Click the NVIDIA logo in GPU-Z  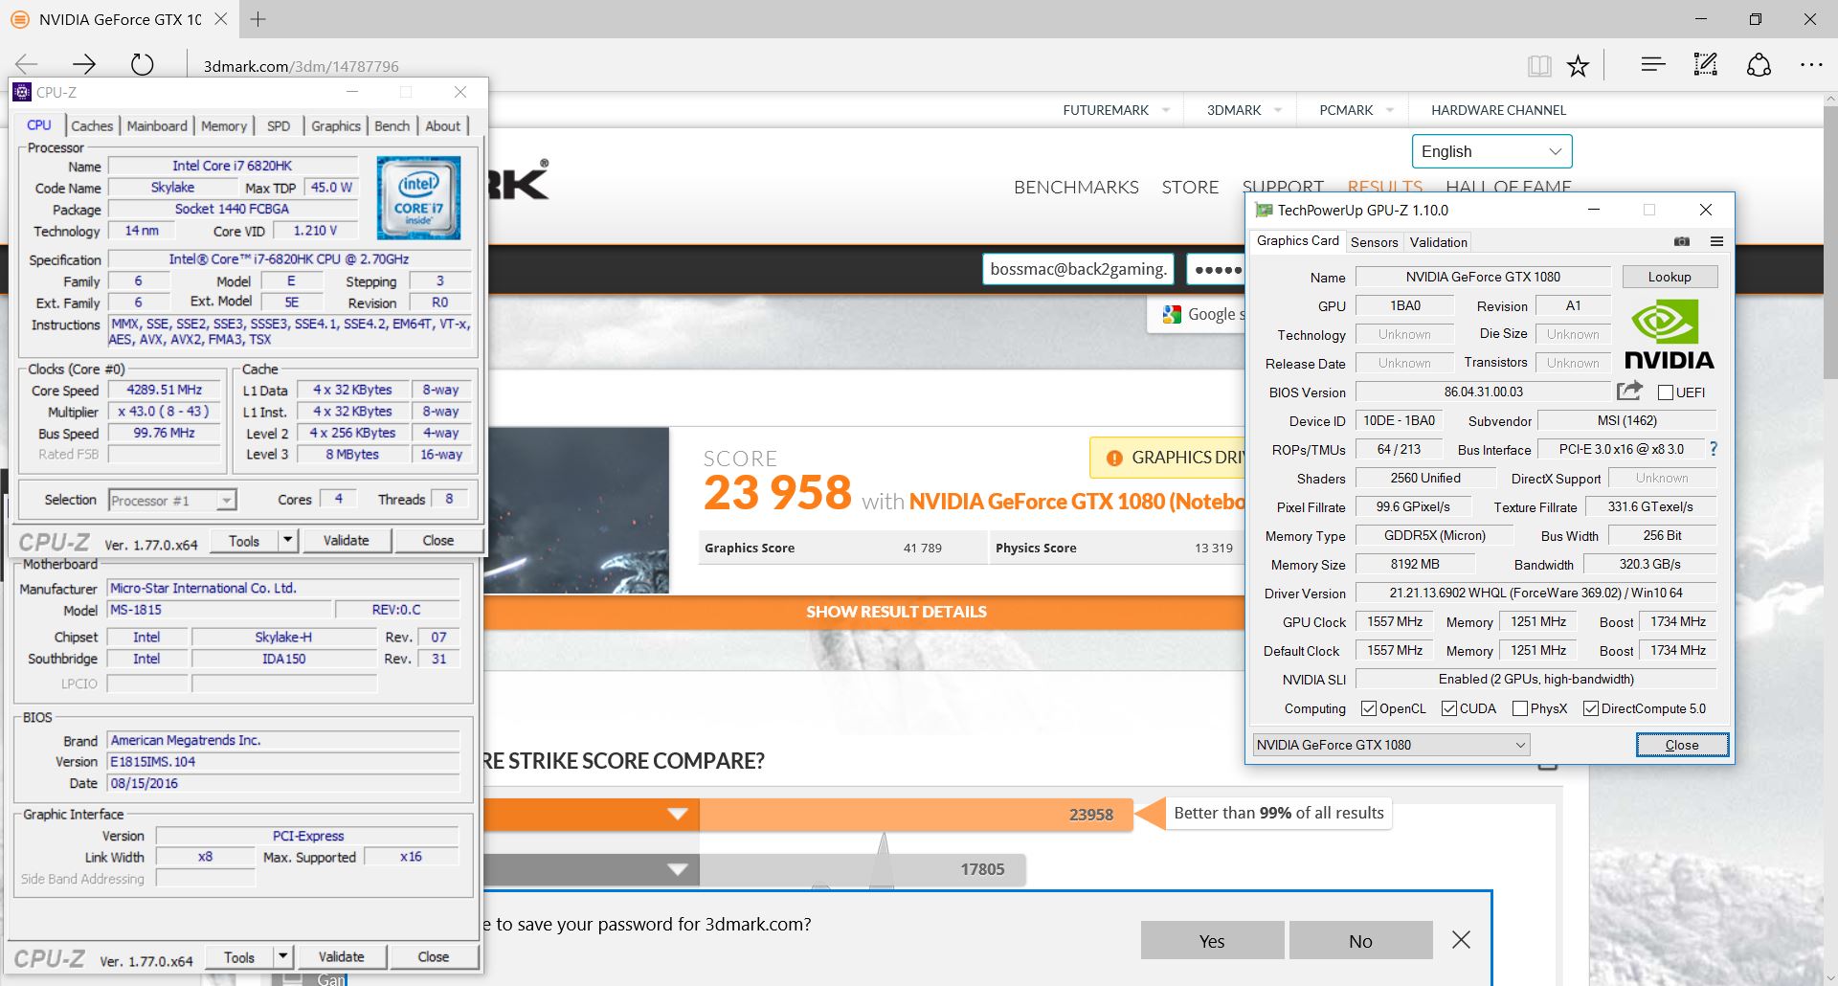(x=1669, y=334)
